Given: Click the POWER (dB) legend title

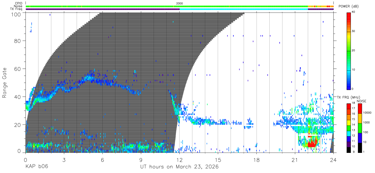Looking at the screenshot, I should 349,6.
